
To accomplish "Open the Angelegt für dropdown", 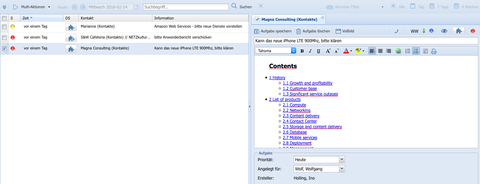I will 341,169.
